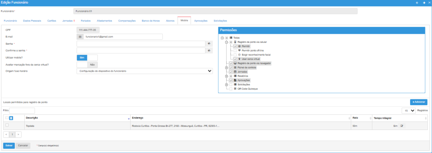
Task: Switch to the Banco de Horas tab
Action: [x=150, y=21]
